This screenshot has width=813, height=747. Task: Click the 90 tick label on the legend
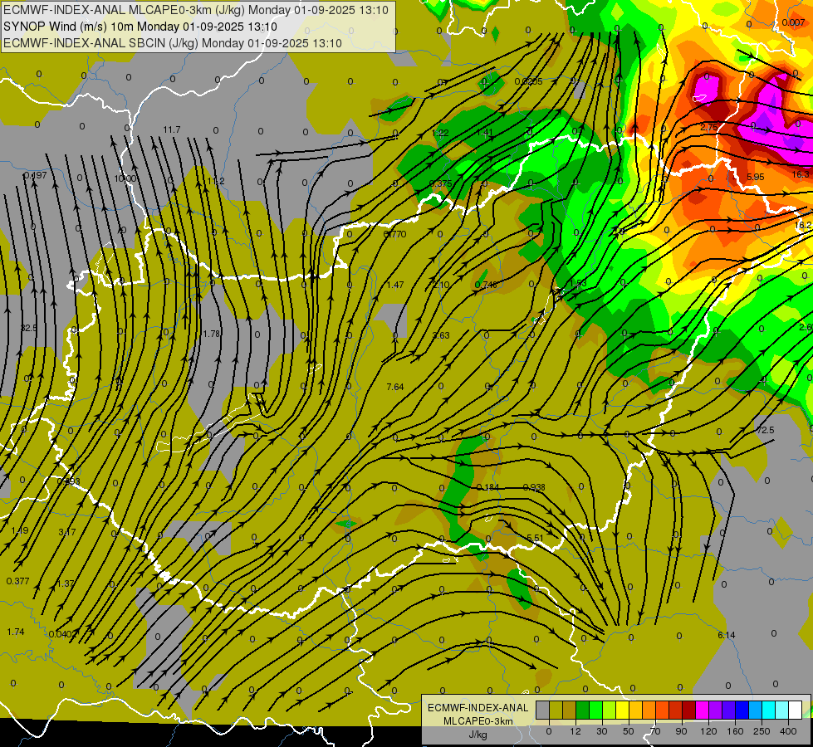pyautogui.click(x=681, y=731)
